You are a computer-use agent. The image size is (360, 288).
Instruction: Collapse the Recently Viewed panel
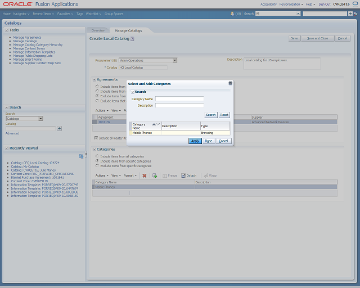pyautogui.click(x=7, y=148)
